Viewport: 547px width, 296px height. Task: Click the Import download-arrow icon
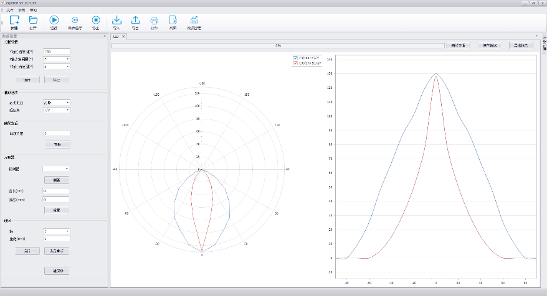pyautogui.click(x=116, y=21)
